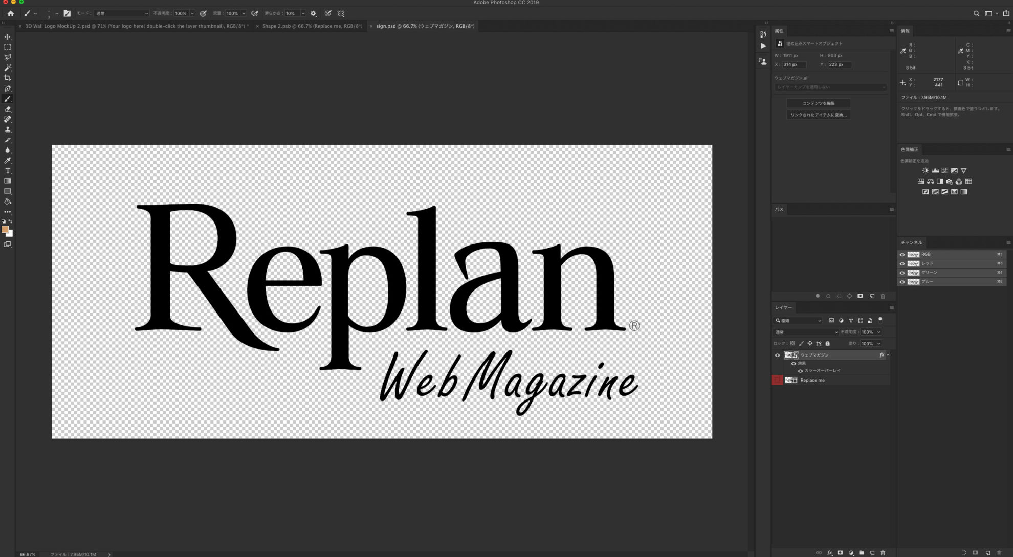Image resolution: width=1013 pixels, height=557 pixels.
Task: Close the sign.psd tab
Action: pos(371,26)
